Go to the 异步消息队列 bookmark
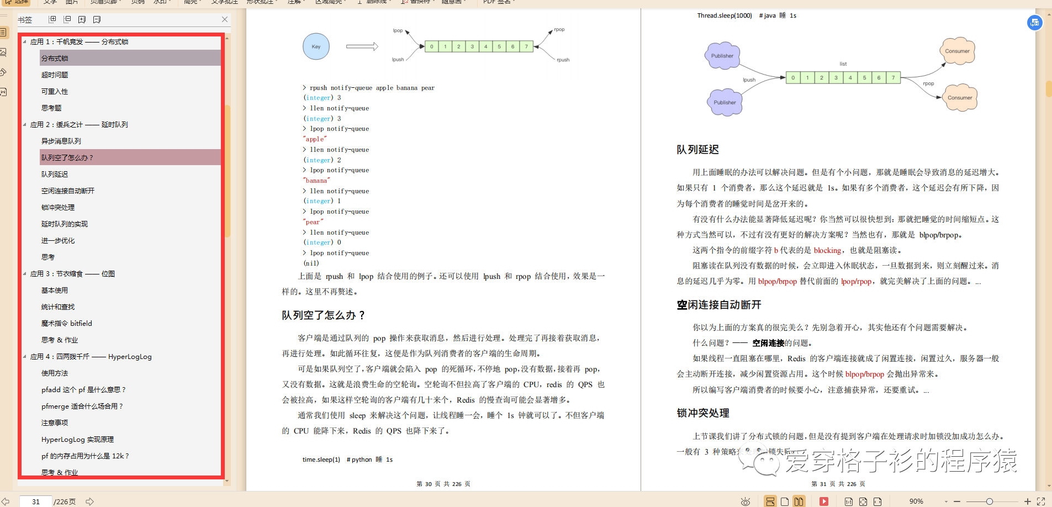Screen dimensions: 1052x507 tap(61, 141)
